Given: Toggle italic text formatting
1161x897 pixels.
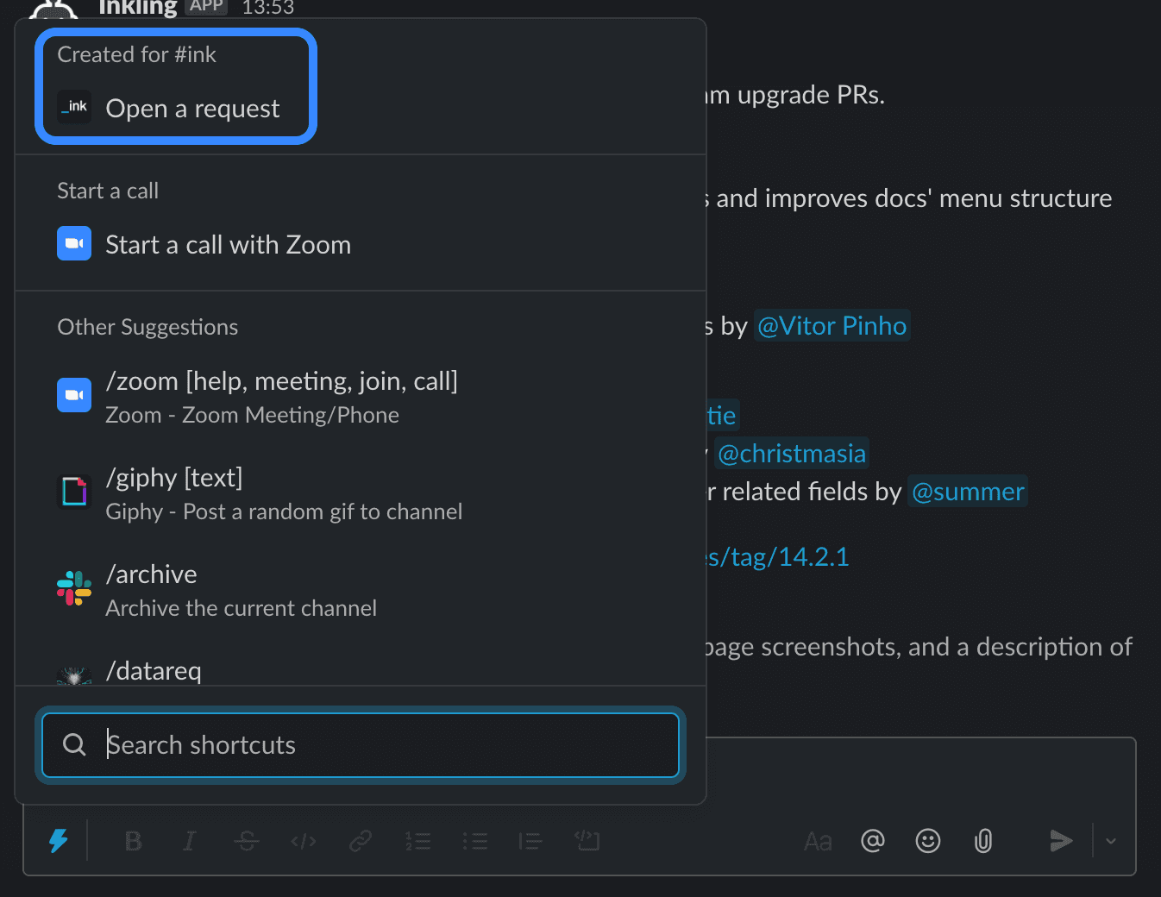Looking at the screenshot, I should (x=190, y=841).
